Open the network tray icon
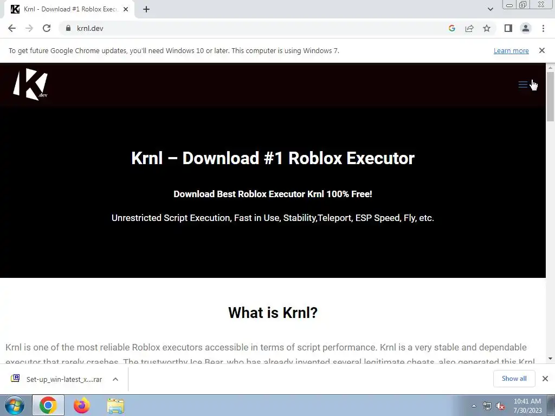 coord(487,406)
